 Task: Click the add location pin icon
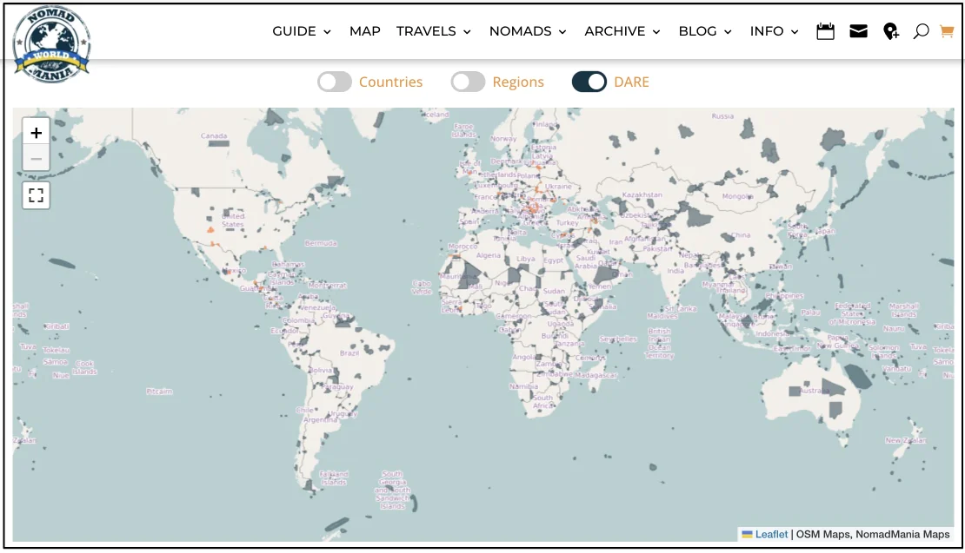tap(890, 31)
